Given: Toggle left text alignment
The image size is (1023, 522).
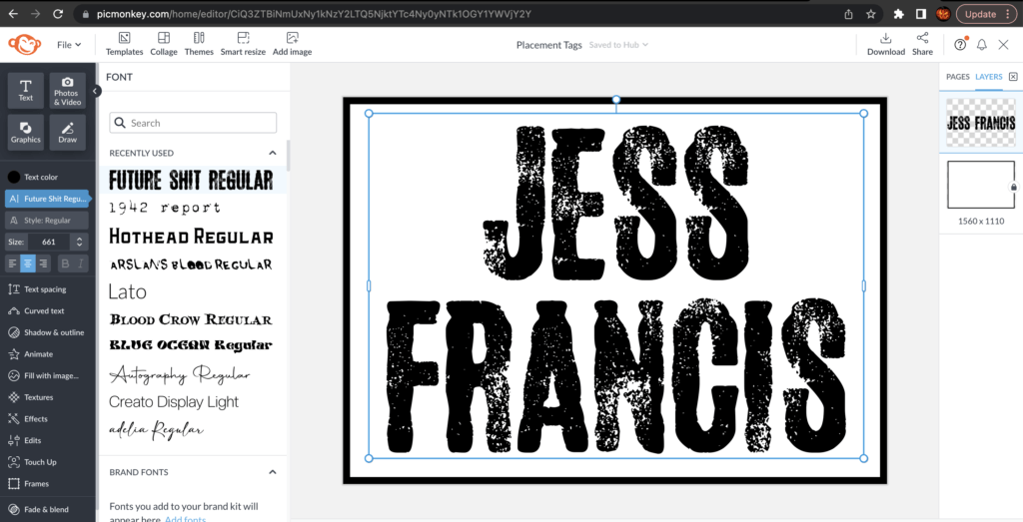Looking at the screenshot, I should (13, 263).
